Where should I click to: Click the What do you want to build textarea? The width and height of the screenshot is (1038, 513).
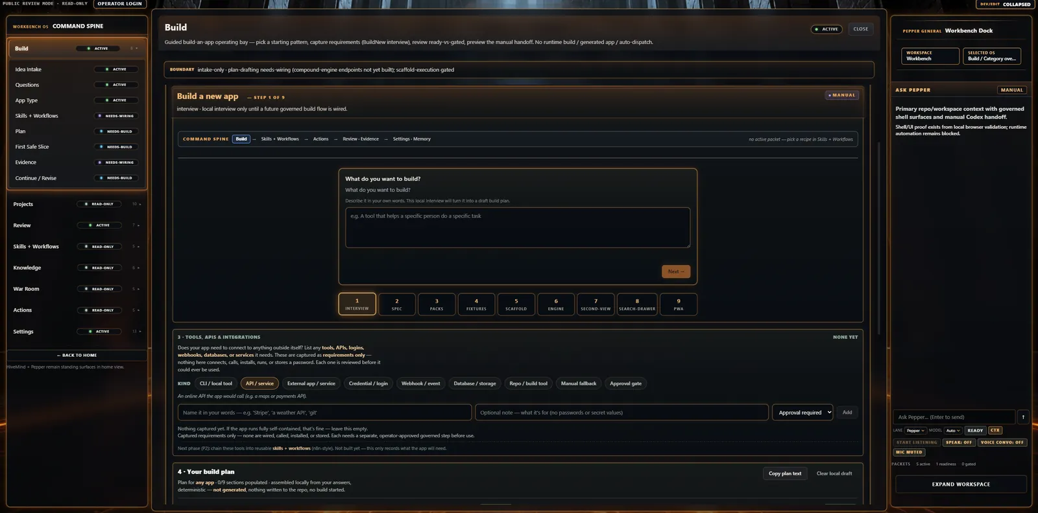[x=518, y=227]
